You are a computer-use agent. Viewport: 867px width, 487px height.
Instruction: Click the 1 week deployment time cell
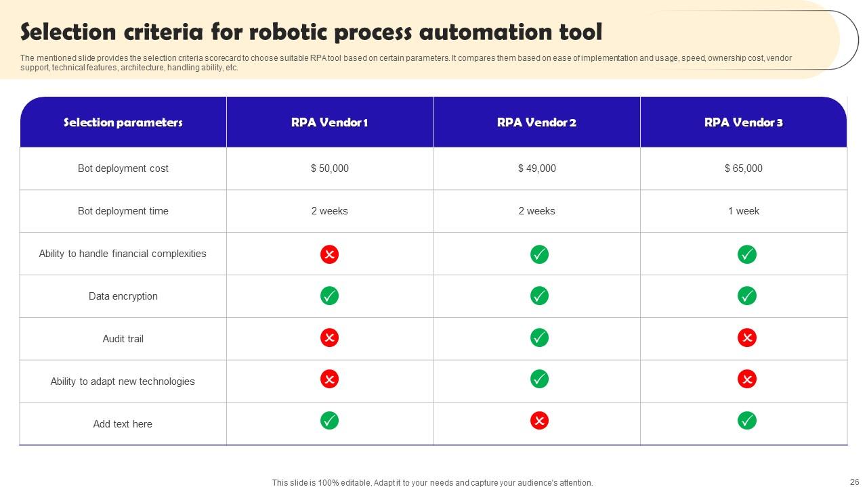[743, 211]
